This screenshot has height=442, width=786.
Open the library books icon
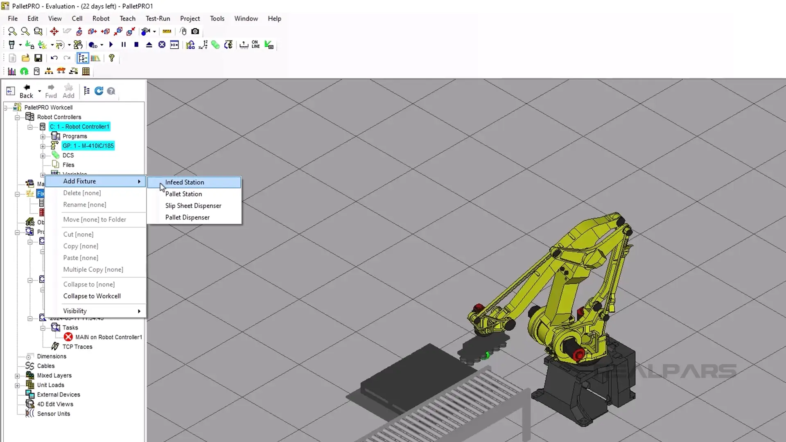[x=95, y=58]
